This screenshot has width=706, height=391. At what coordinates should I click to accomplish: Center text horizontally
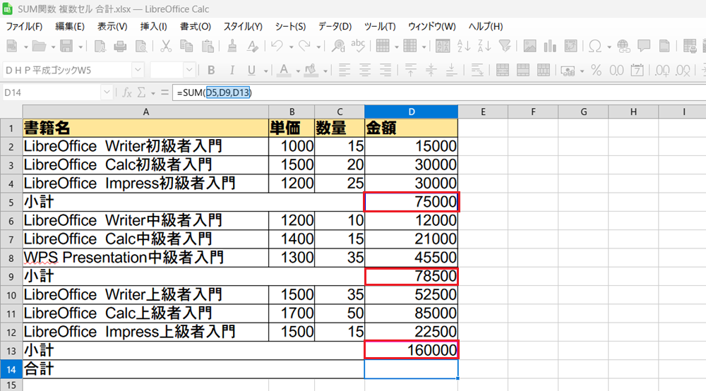(365, 70)
